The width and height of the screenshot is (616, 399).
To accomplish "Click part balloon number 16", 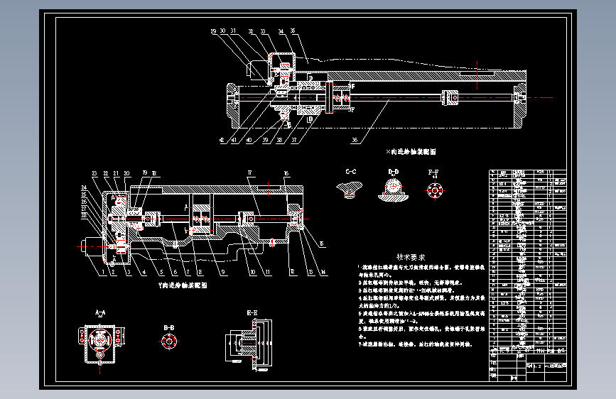I will pyautogui.click(x=286, y=173).
